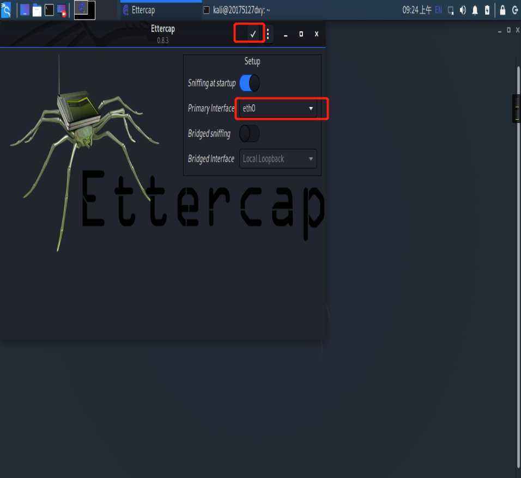Enable the Bridged sniffing switch
The height and width of the screenshot is (478, 521).
coord(250,133)
